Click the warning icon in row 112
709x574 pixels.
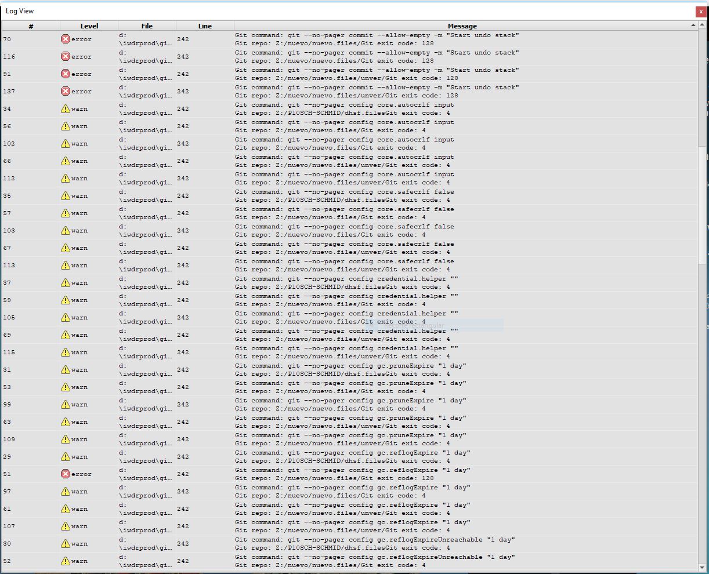pos(66,179)
